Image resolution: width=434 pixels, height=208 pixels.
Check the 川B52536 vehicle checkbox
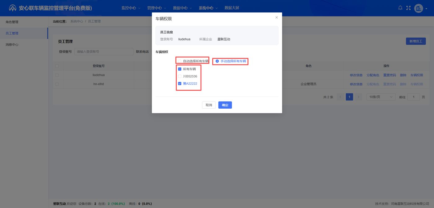(x=179, y=76)
